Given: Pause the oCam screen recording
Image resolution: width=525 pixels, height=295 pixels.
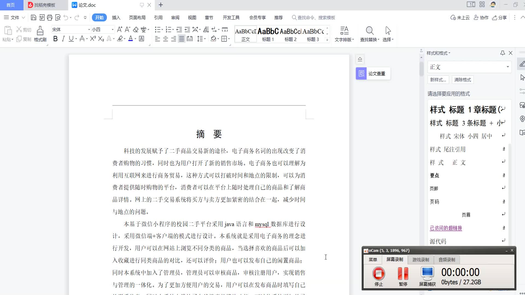Looking at the screenshot, I should click(x=403, y=273).
